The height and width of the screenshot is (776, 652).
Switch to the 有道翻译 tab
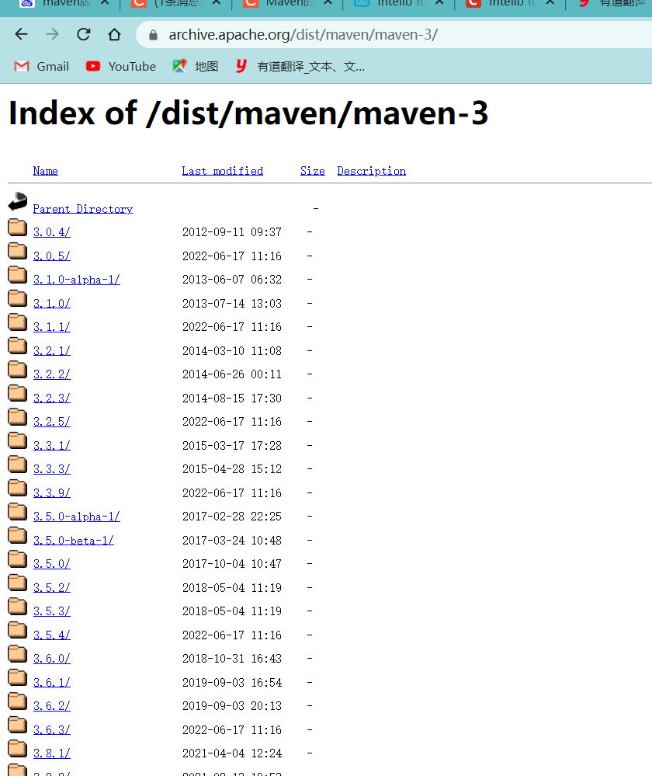(x=613, y=4)
